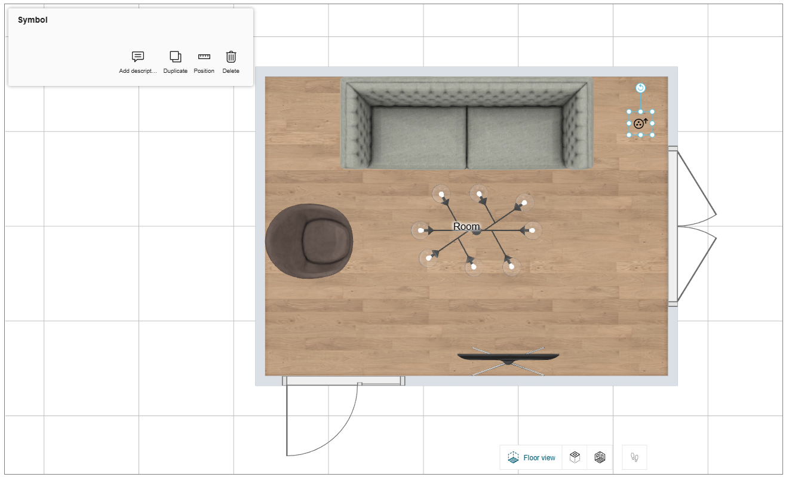The height and width of the screenshot is (477, 786).
Task: Click the Room label
Action: [466, 227]
